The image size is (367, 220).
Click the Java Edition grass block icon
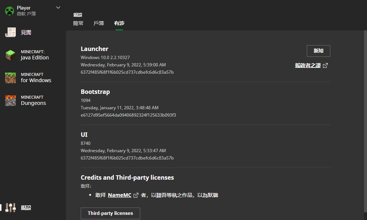tap(10, 55)
